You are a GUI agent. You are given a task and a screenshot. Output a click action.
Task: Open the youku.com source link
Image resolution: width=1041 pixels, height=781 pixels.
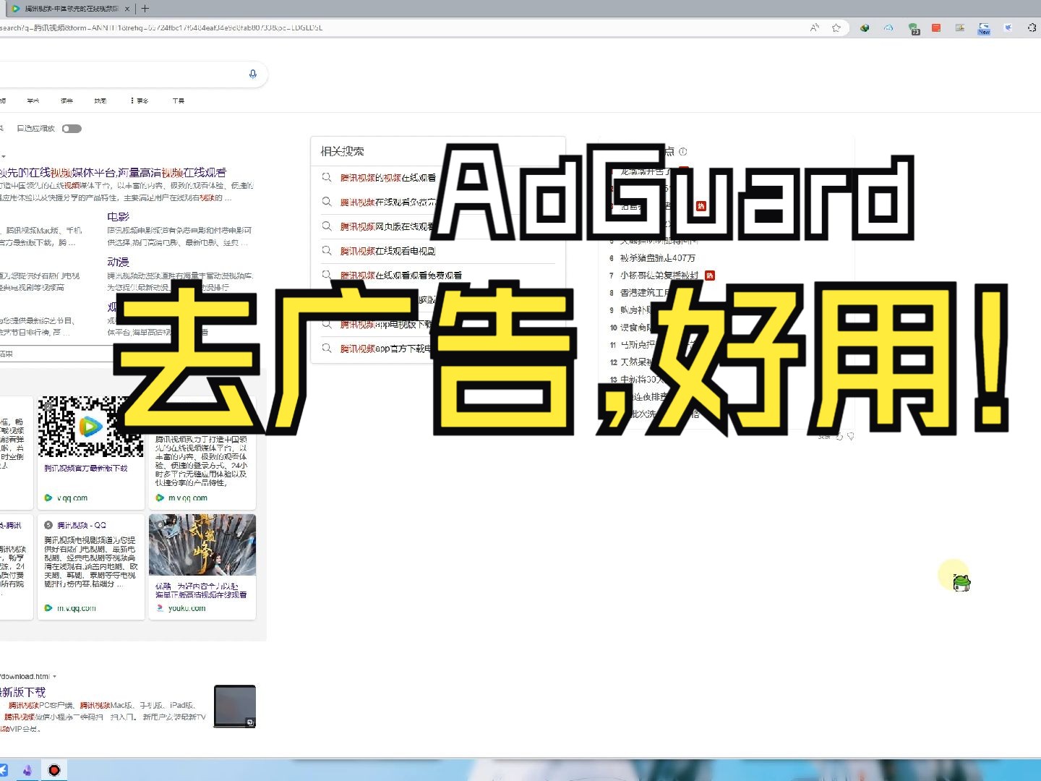pos(187,608)
